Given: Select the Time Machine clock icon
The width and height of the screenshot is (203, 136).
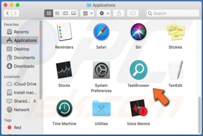Looking at the screenshot, I should coord(65,108).
